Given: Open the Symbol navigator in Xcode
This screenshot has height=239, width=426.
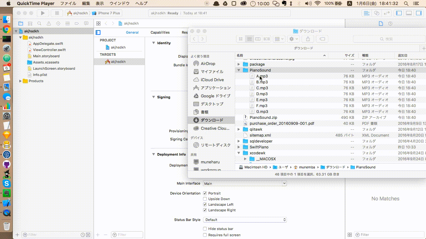Looking at the screenshot, I should coord(30,23).
